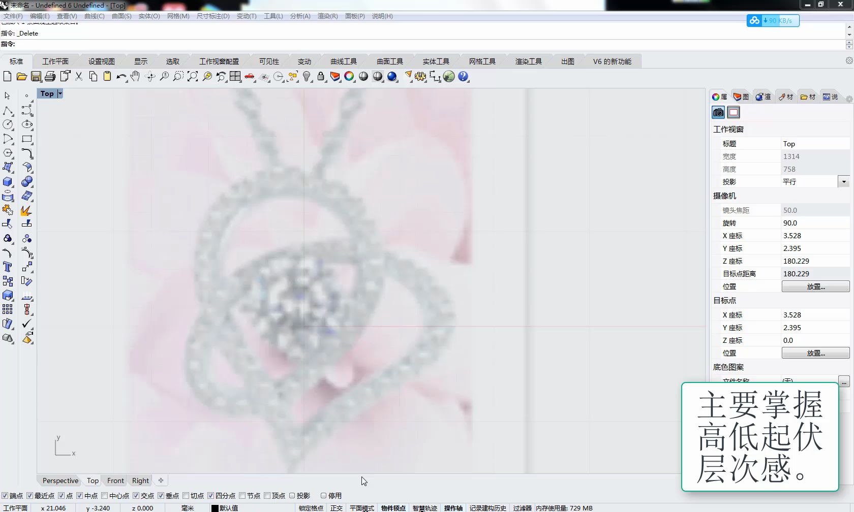854x512 pixels.
Task: Select the Polygon tool in left toolbar
Action: [8, 153]
